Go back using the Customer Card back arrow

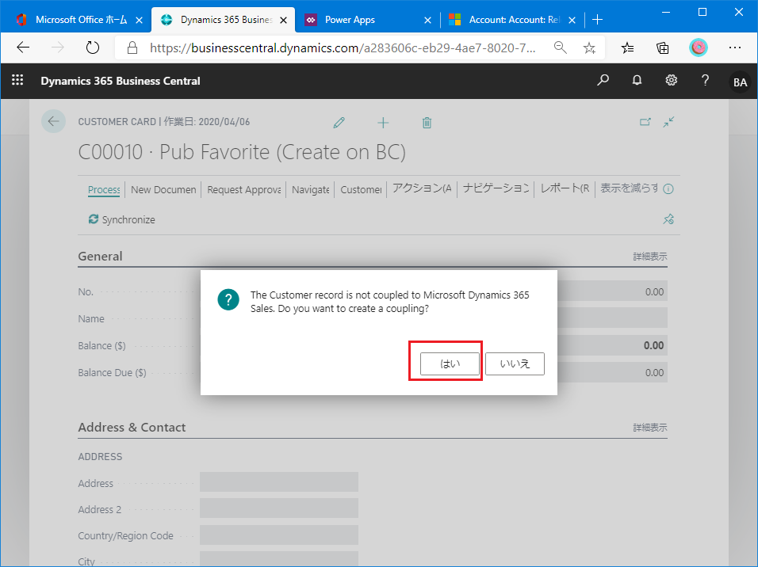(x=53, y=121)
